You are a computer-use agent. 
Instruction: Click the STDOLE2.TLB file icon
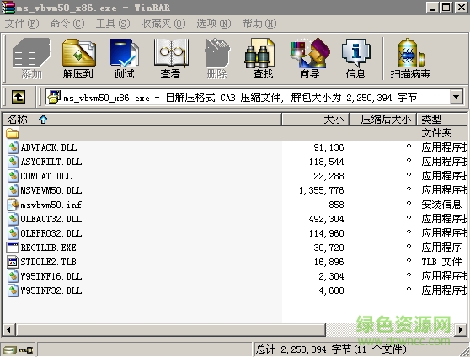(x=13, y=262)
